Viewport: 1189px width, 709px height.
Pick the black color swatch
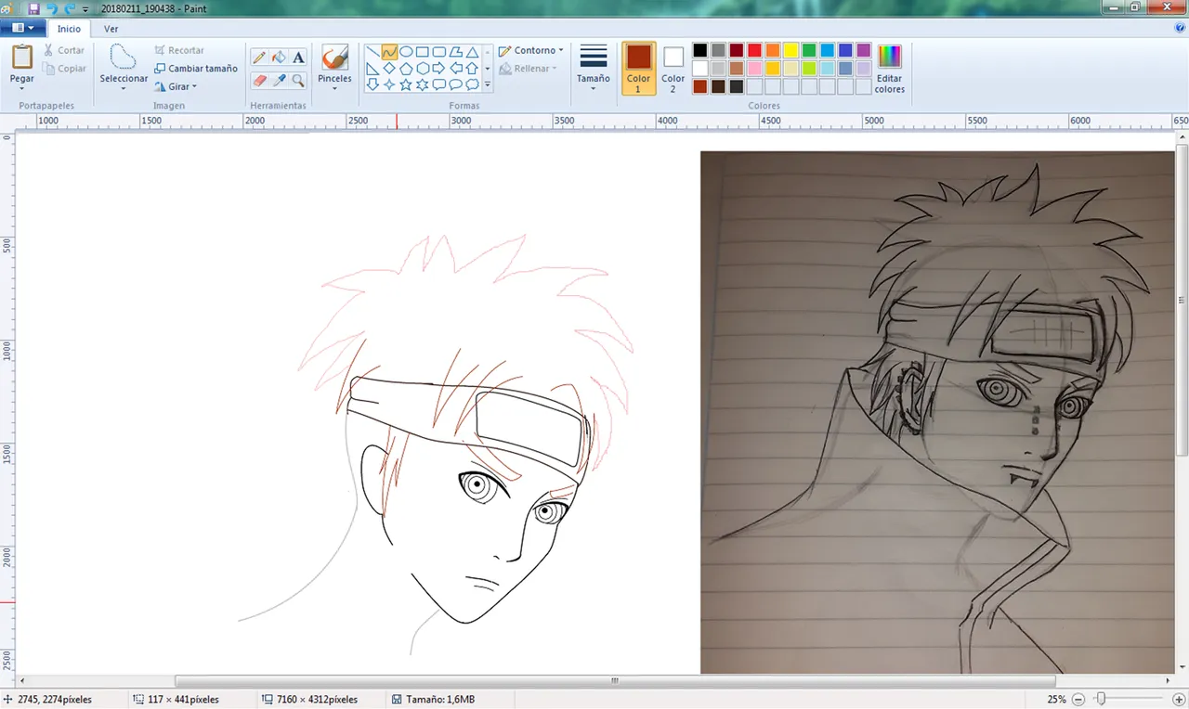tap(700, 50)
